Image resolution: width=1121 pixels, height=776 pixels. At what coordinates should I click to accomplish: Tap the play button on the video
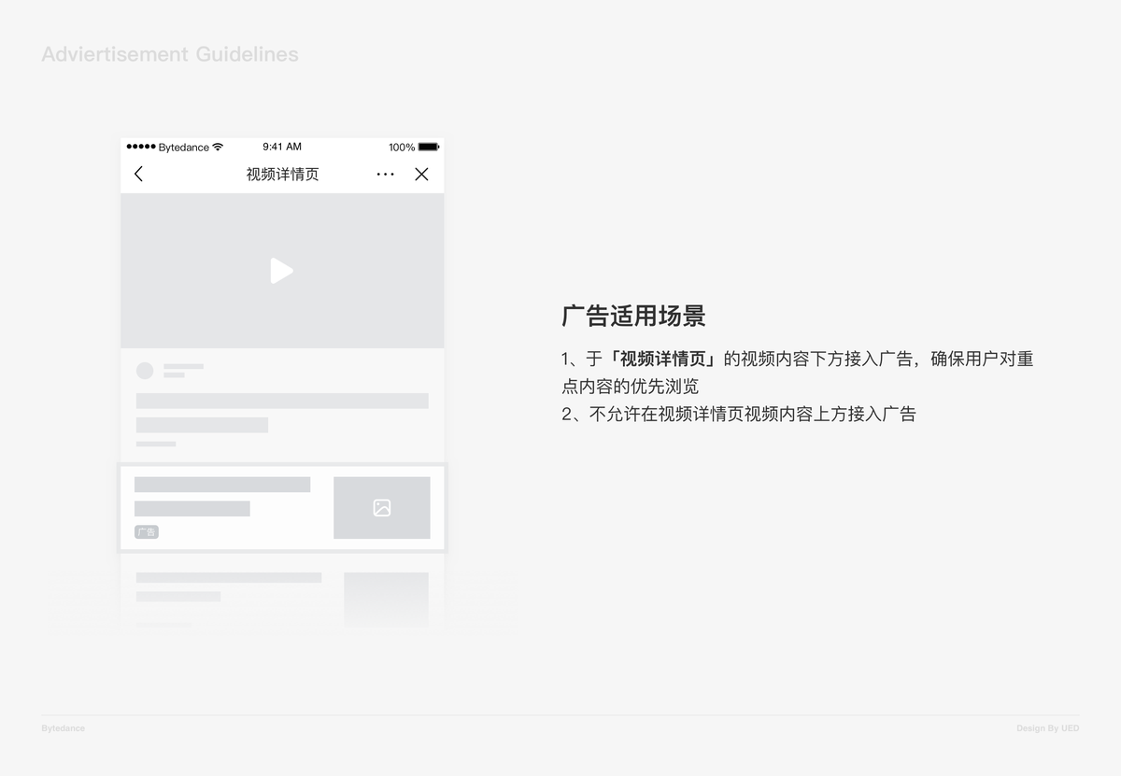click(x=282, y=271)
